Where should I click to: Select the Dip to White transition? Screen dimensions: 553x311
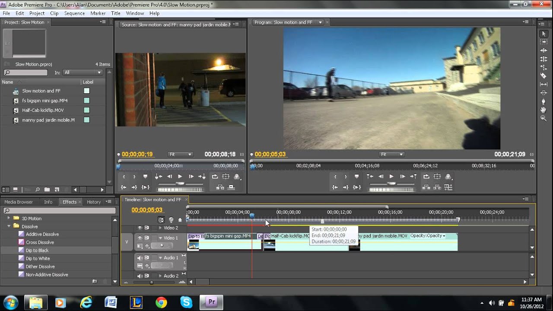coord(38,258)
